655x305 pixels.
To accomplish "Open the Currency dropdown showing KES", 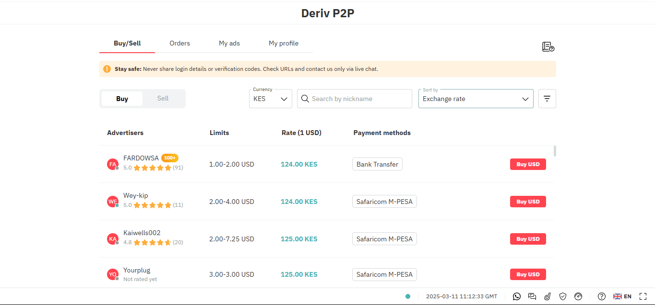I will point(270,98).
